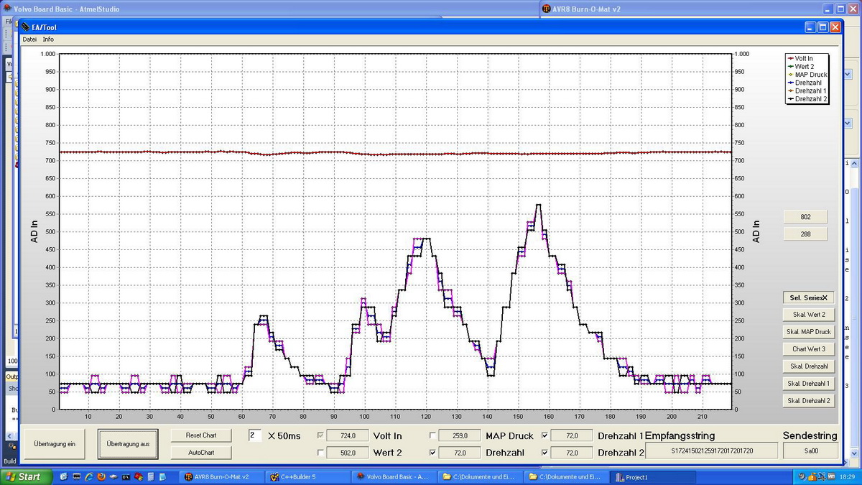The width and height of the screenshot is (862, 485).
Task: Click the Skal. Drehzahl 2 button
Action: tap(809, 401)
